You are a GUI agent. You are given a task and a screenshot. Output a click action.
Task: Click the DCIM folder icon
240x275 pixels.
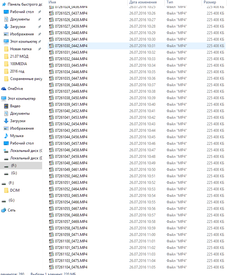6,190
